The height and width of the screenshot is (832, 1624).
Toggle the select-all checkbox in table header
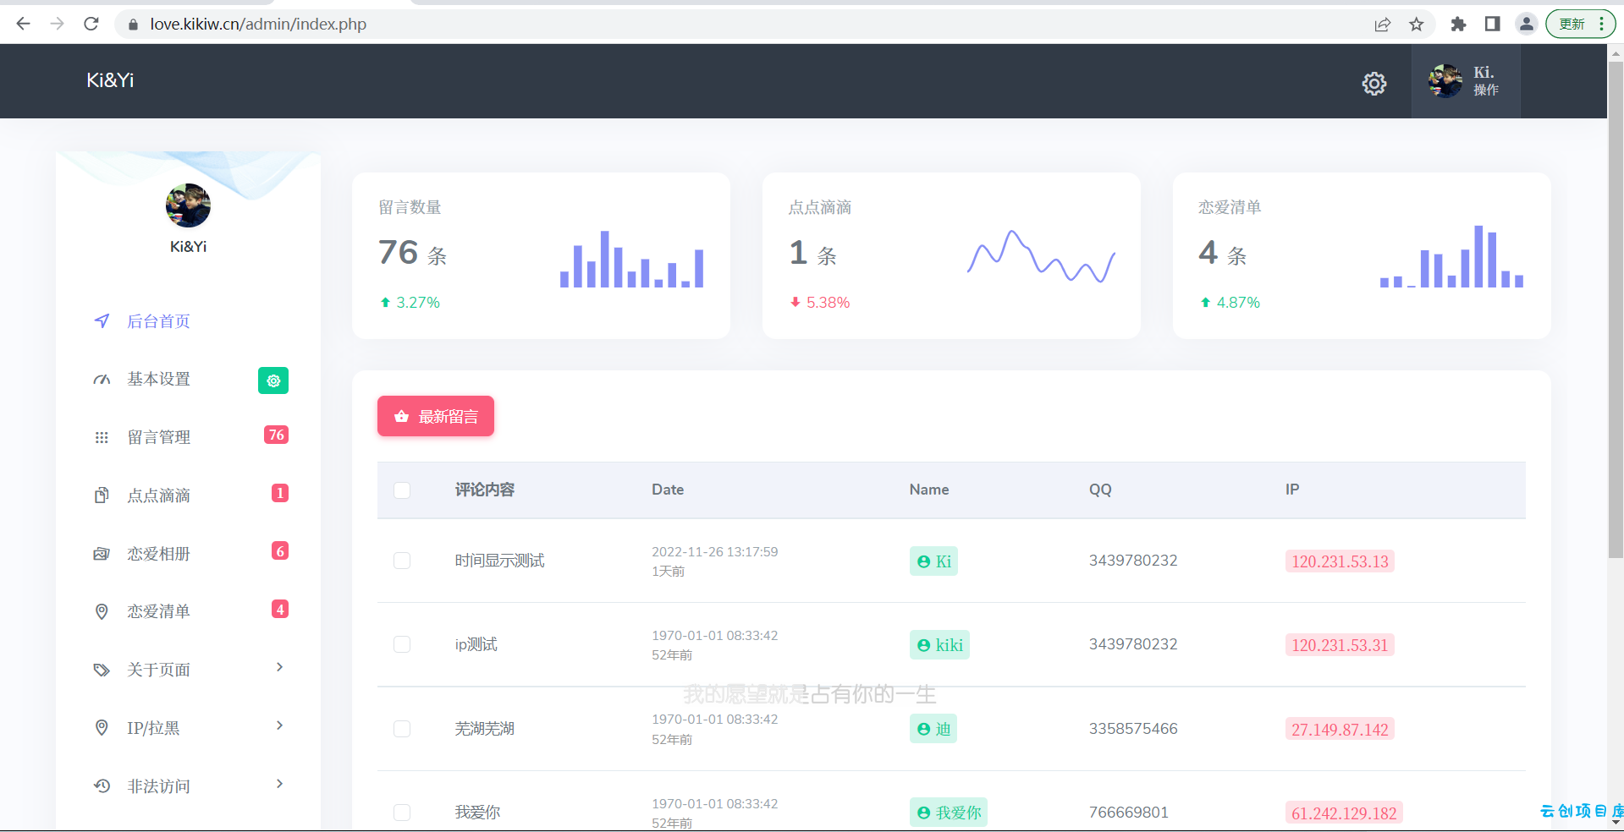pos(402,490)
